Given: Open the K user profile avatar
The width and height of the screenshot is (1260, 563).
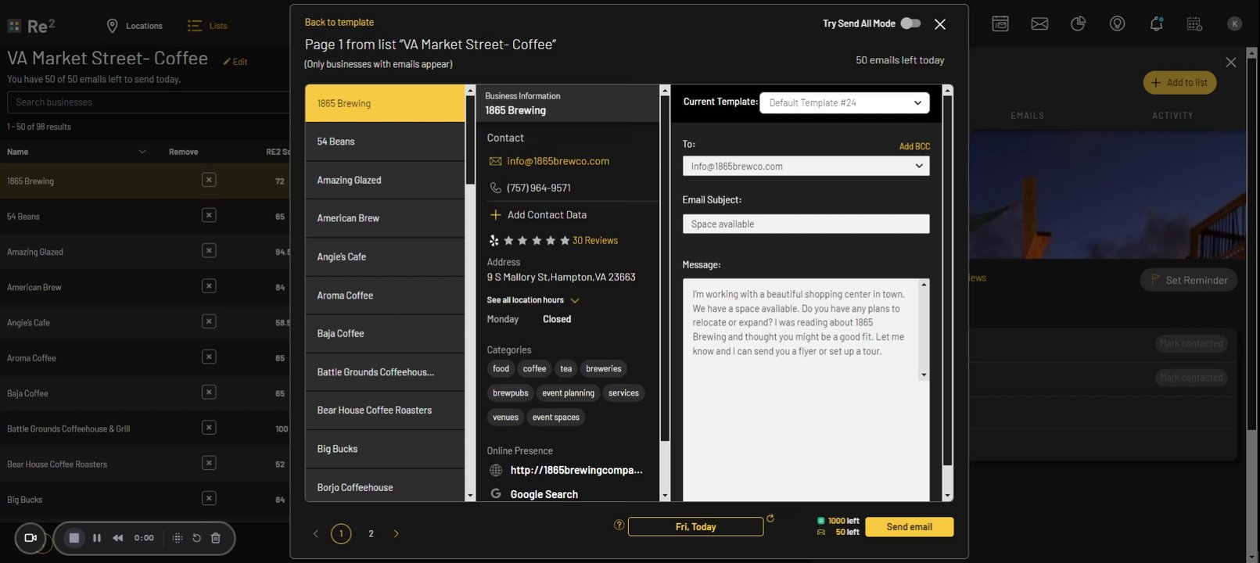Looking at the screenshot, I should (1234, 23).
